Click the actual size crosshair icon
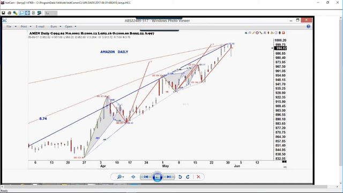This screenshot has height=193, width=343. 133,177
